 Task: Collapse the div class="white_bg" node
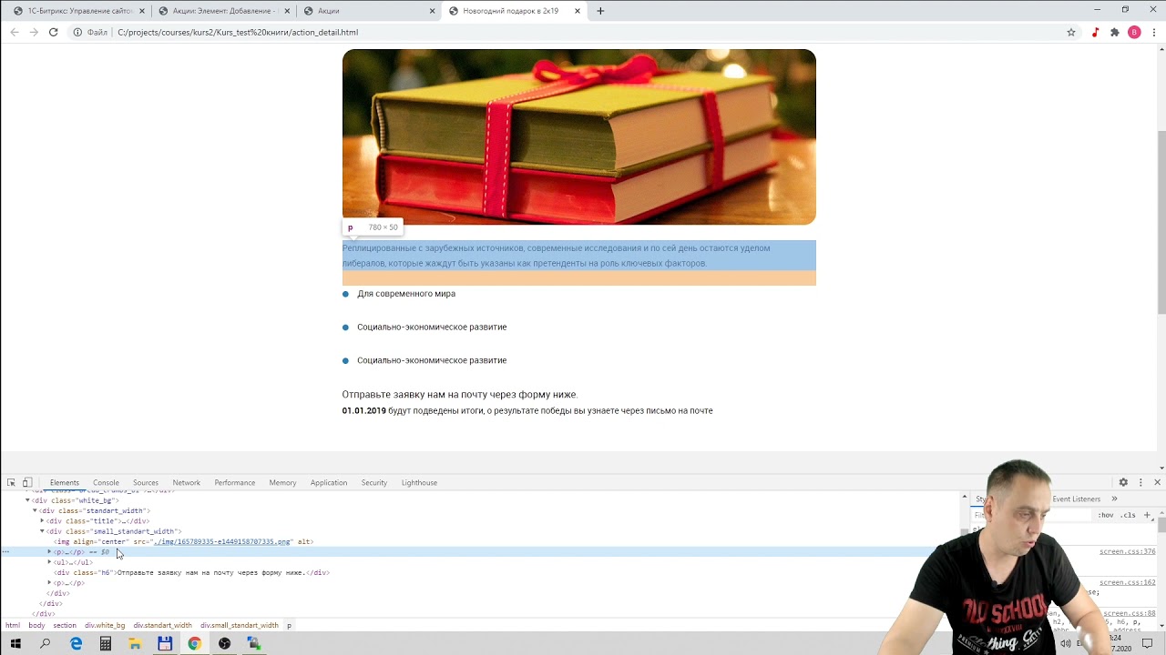coord(27,500)
